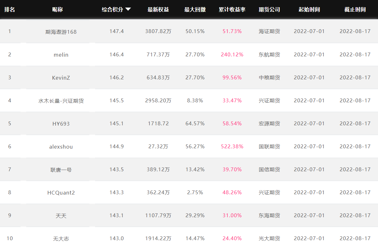The image size is (378, 249).
Task: Click the 昵称 column header
Action: pos(57,10)
